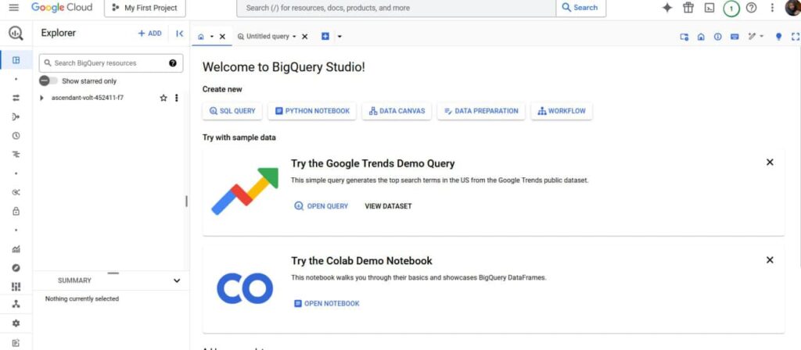The height and width of the screenshot is (350, 801).
Task: Open the lock Policy tags icon in sidebar
Action: (x=16, y=211)
